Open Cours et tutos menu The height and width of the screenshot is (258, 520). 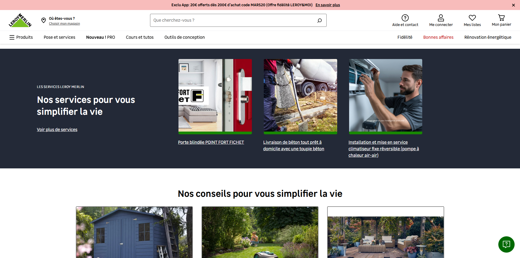(140, 37)
